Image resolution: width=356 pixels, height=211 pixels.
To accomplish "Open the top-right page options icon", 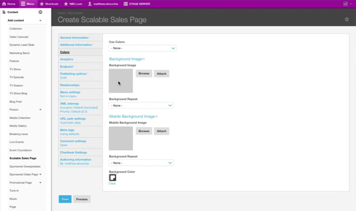I will click(x=345, y=4).
